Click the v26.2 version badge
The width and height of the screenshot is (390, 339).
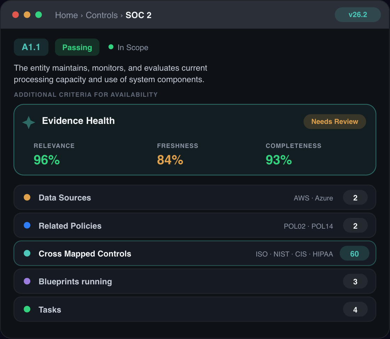(358, 15)
